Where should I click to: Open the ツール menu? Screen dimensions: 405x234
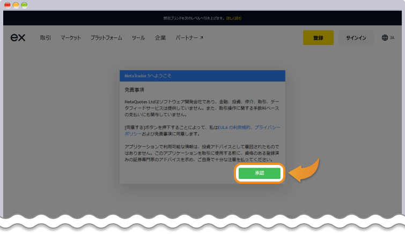138,38
